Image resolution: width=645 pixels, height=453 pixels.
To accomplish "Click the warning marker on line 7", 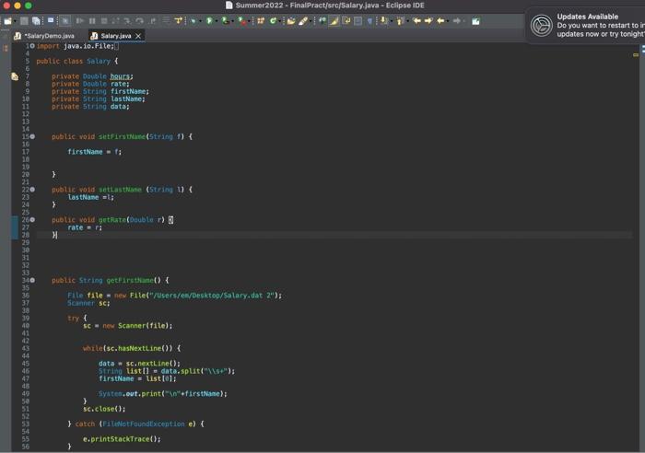I will [15, 76].
